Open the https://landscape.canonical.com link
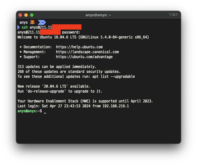 point(87,52)
